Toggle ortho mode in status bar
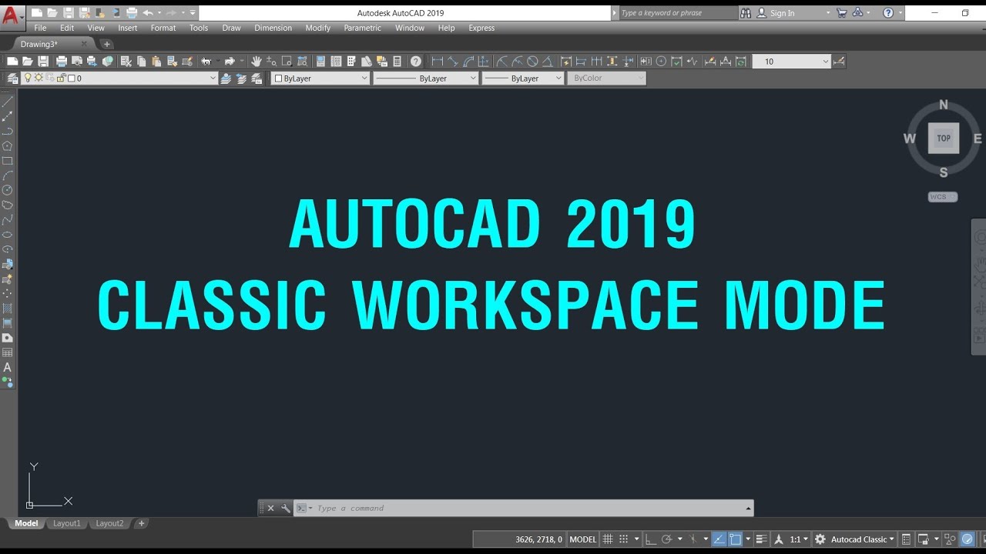The height and width of the screenshot is (554, 986). pos(650,539)
